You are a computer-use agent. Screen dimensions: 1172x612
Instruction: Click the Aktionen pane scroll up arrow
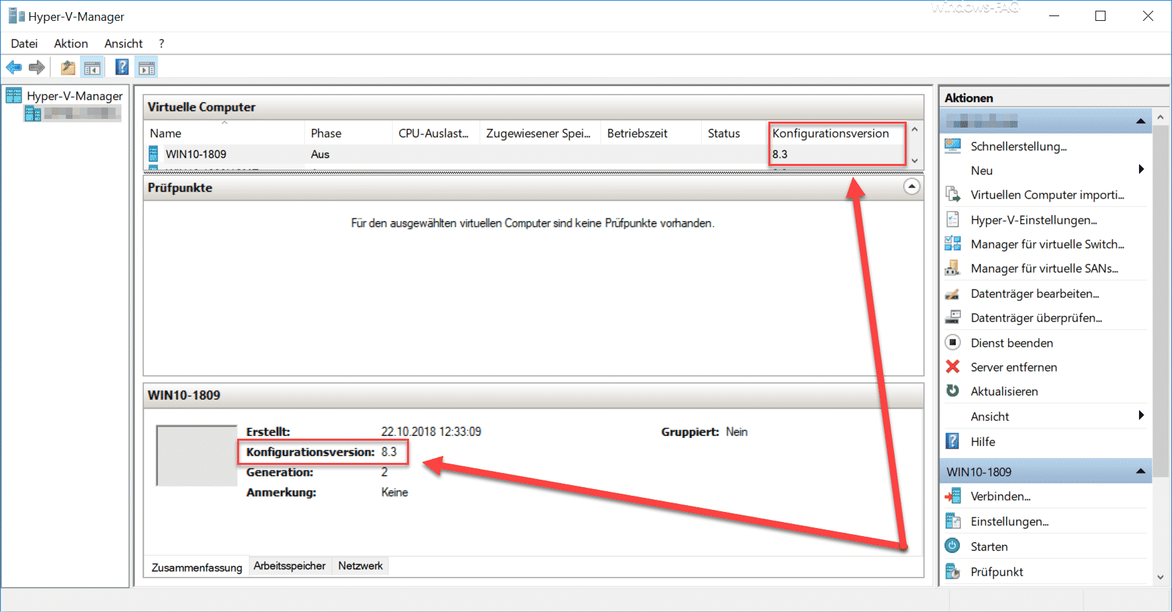[x=1160, y=117]
